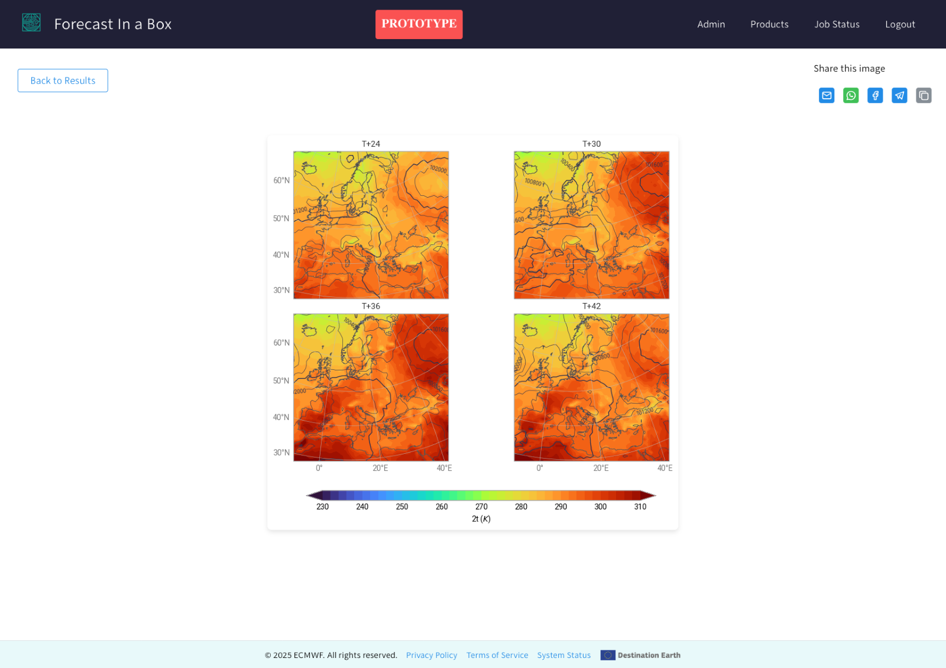Share the image on WhatsApp

[850, 95]
